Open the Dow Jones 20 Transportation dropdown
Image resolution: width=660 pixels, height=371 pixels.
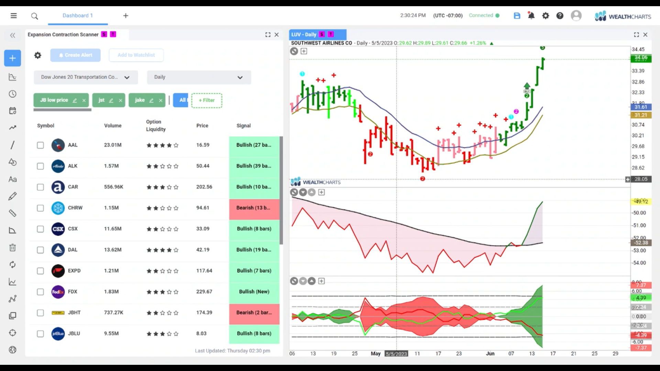[86, 77]
